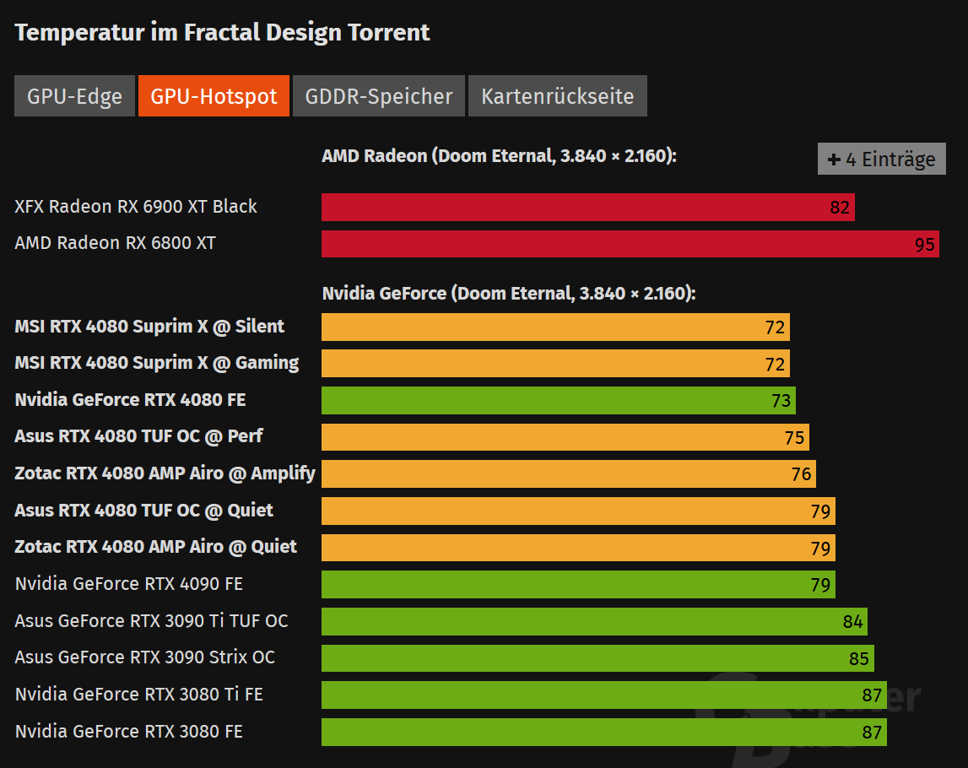
Task: Click the red bar showing 95
Action: point(630,244)
